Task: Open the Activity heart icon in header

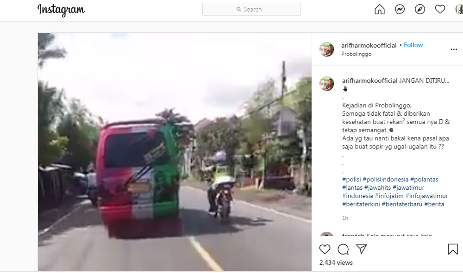Action: click(440, 9)
